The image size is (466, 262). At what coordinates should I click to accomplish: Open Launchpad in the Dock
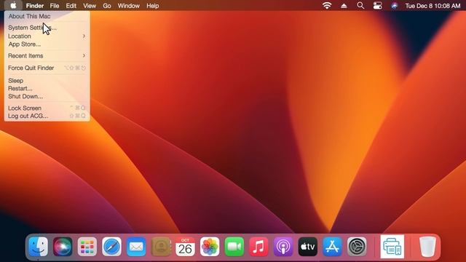[x=87, y=247]
